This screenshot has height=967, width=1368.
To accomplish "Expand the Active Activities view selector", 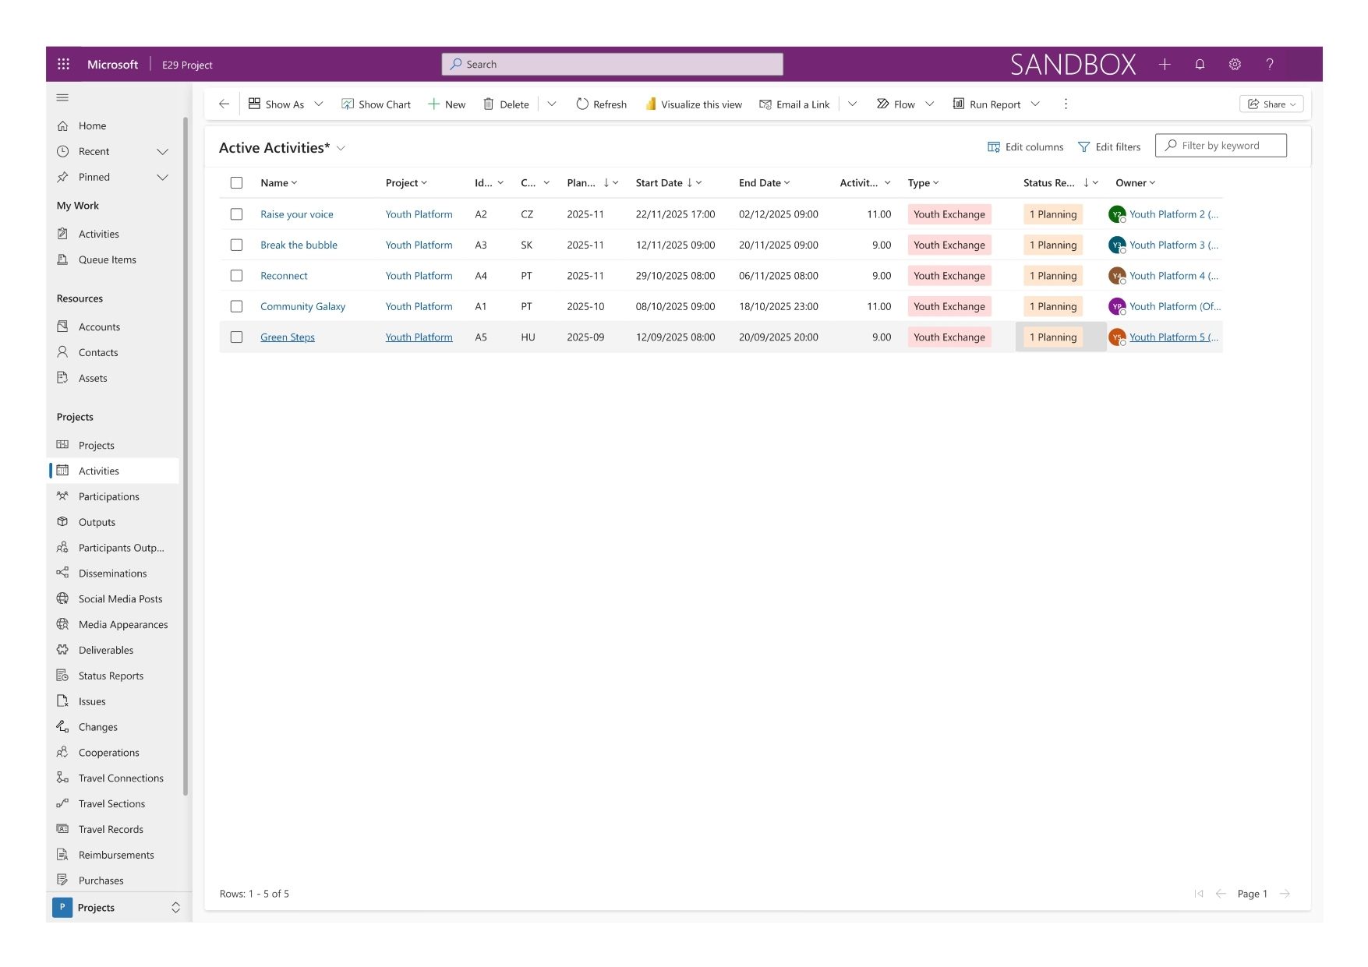I will point(341,148).
